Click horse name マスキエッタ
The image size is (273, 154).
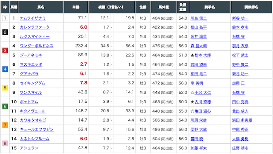tap(31, 65)
